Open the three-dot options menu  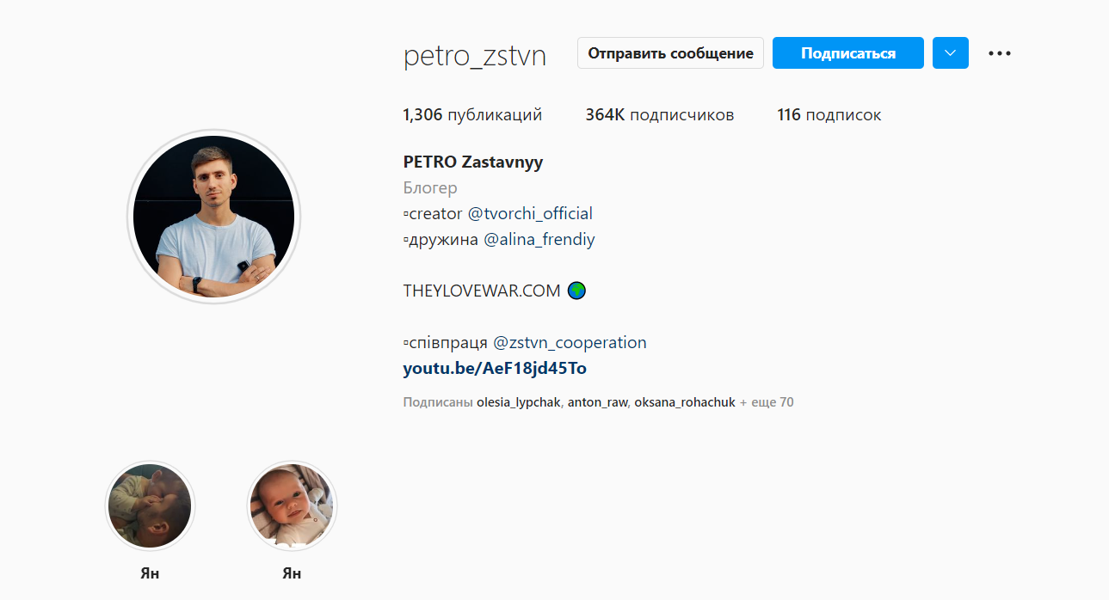pos(999,53)
